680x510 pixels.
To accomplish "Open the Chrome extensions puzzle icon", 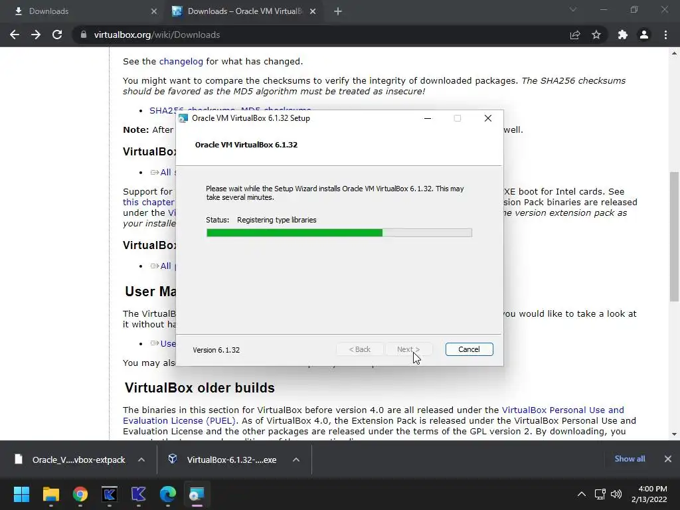I will pyautogui.click(x=623, y=35).
